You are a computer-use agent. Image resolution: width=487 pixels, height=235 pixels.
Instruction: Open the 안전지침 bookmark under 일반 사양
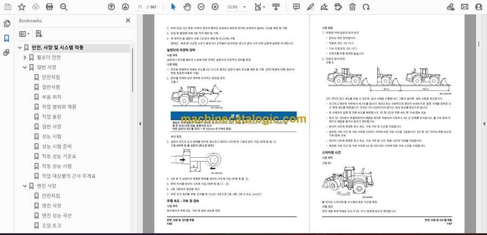tap(51, 77)
